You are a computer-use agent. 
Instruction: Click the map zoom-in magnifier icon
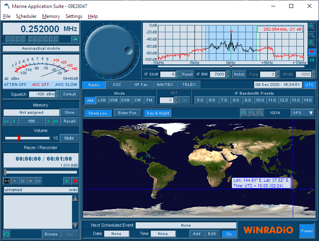pyautogui.click(x=244, y=113)
